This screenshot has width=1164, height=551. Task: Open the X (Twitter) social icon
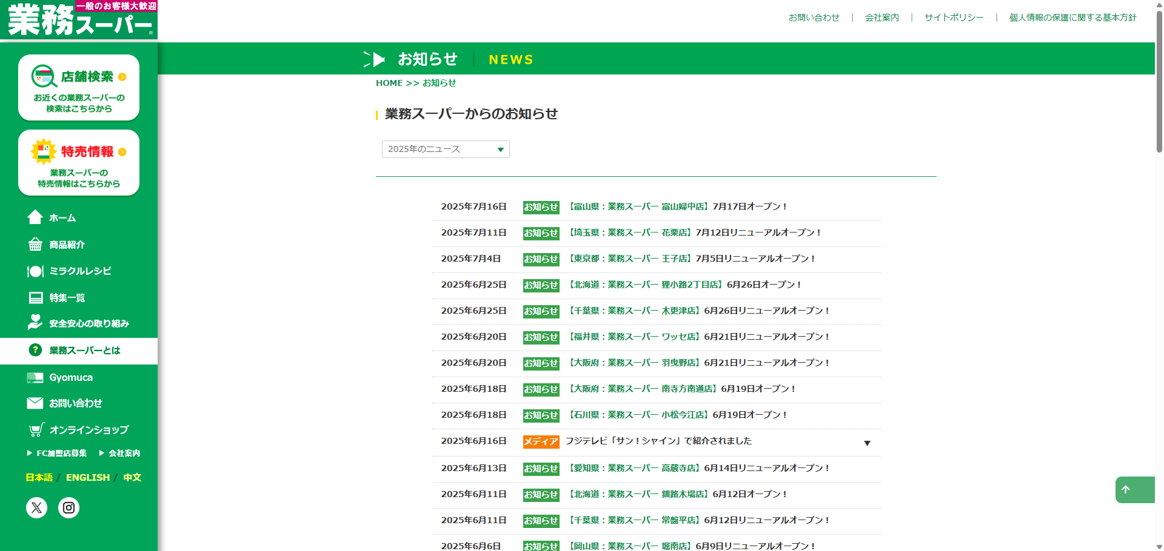(36, 507)
